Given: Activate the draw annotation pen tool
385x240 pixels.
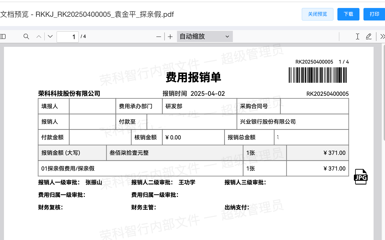Looking at the screenshot, I should [369, 36].
